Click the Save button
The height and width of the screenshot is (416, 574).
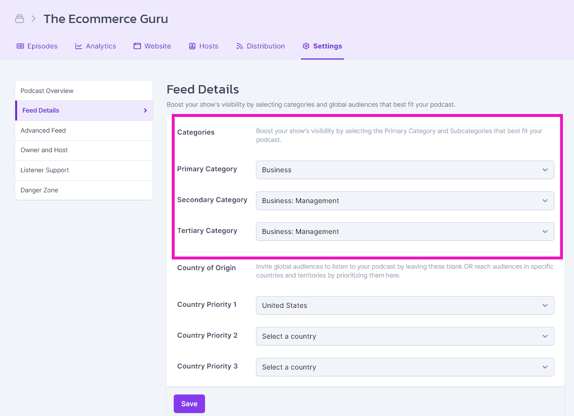(189, 404)
